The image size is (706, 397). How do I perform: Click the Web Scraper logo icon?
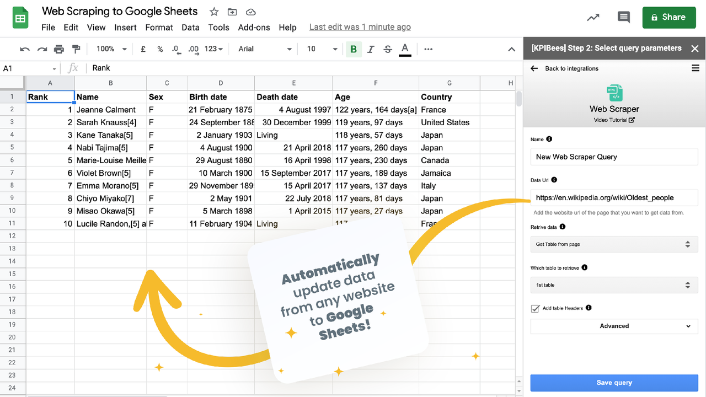pos(614,93)
